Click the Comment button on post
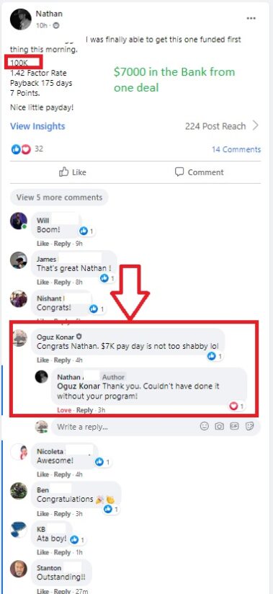Image resolution: width=273 pixels, height=594 pixels. click(199, 172)
